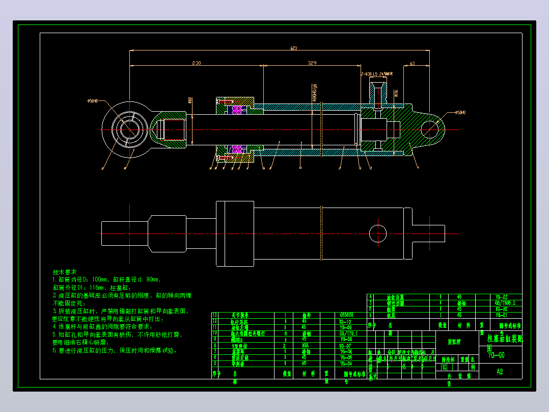This screenshot has height=412, width=549.
Task: Select part code YG-07
Action: (345, 346)
